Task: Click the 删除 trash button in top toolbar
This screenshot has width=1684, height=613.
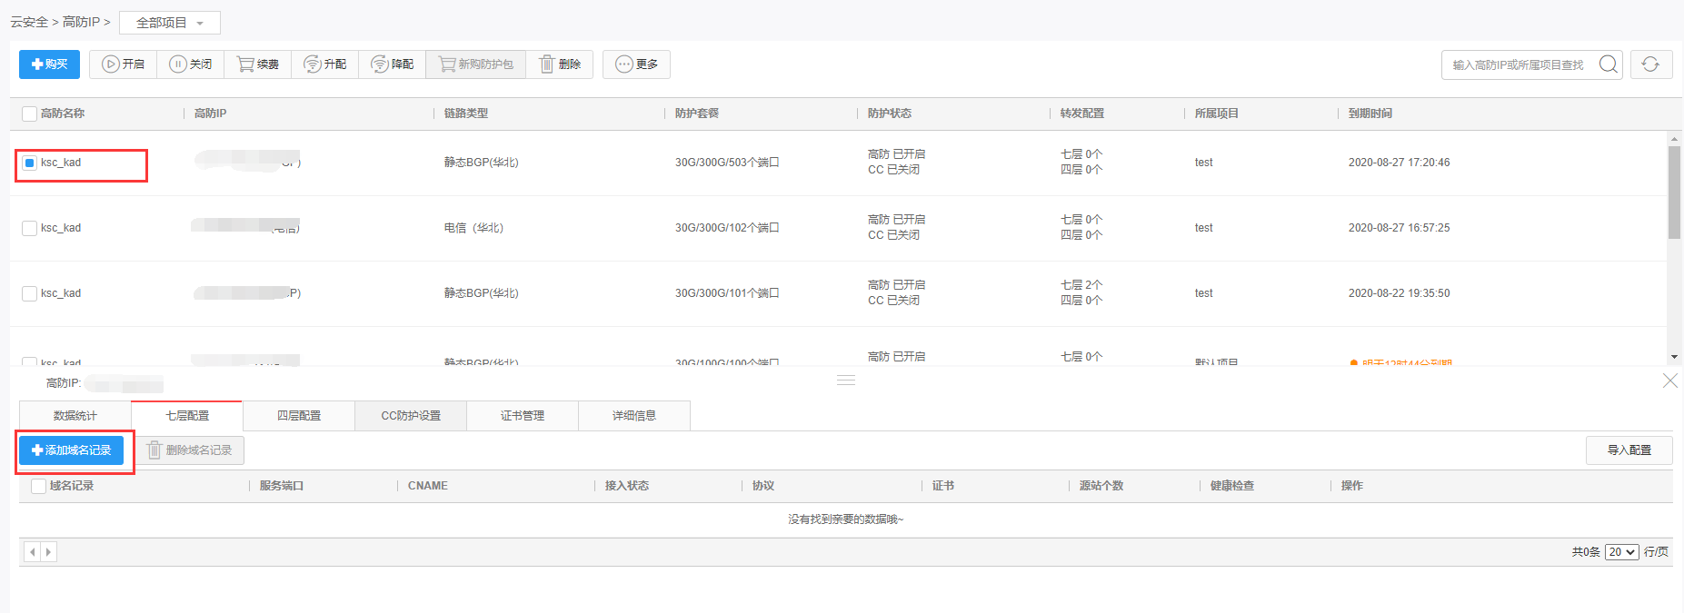Action: 560,64
